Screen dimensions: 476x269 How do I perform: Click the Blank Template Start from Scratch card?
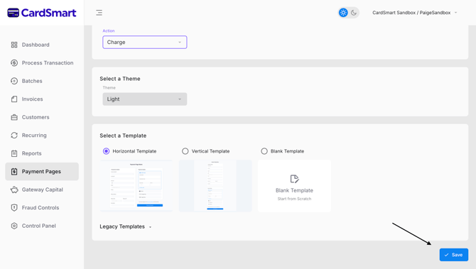click(x=294, y=185)
